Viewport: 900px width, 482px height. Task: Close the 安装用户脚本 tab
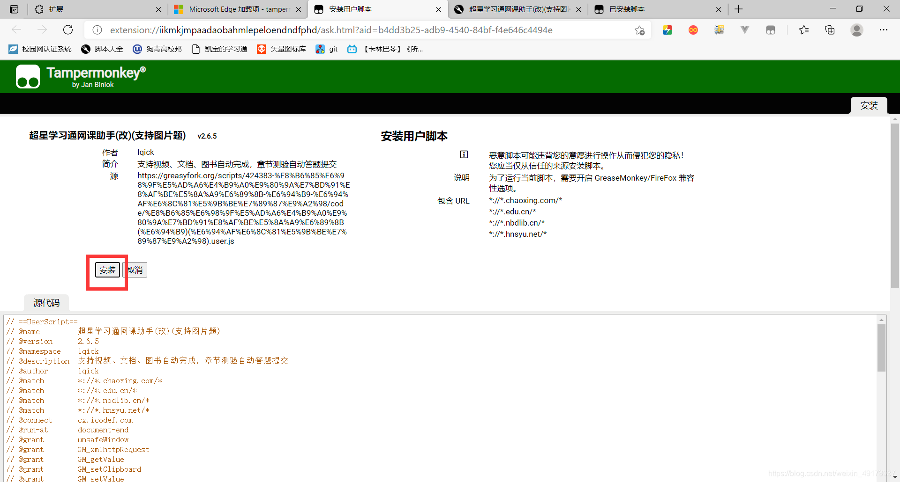point(438,9)
